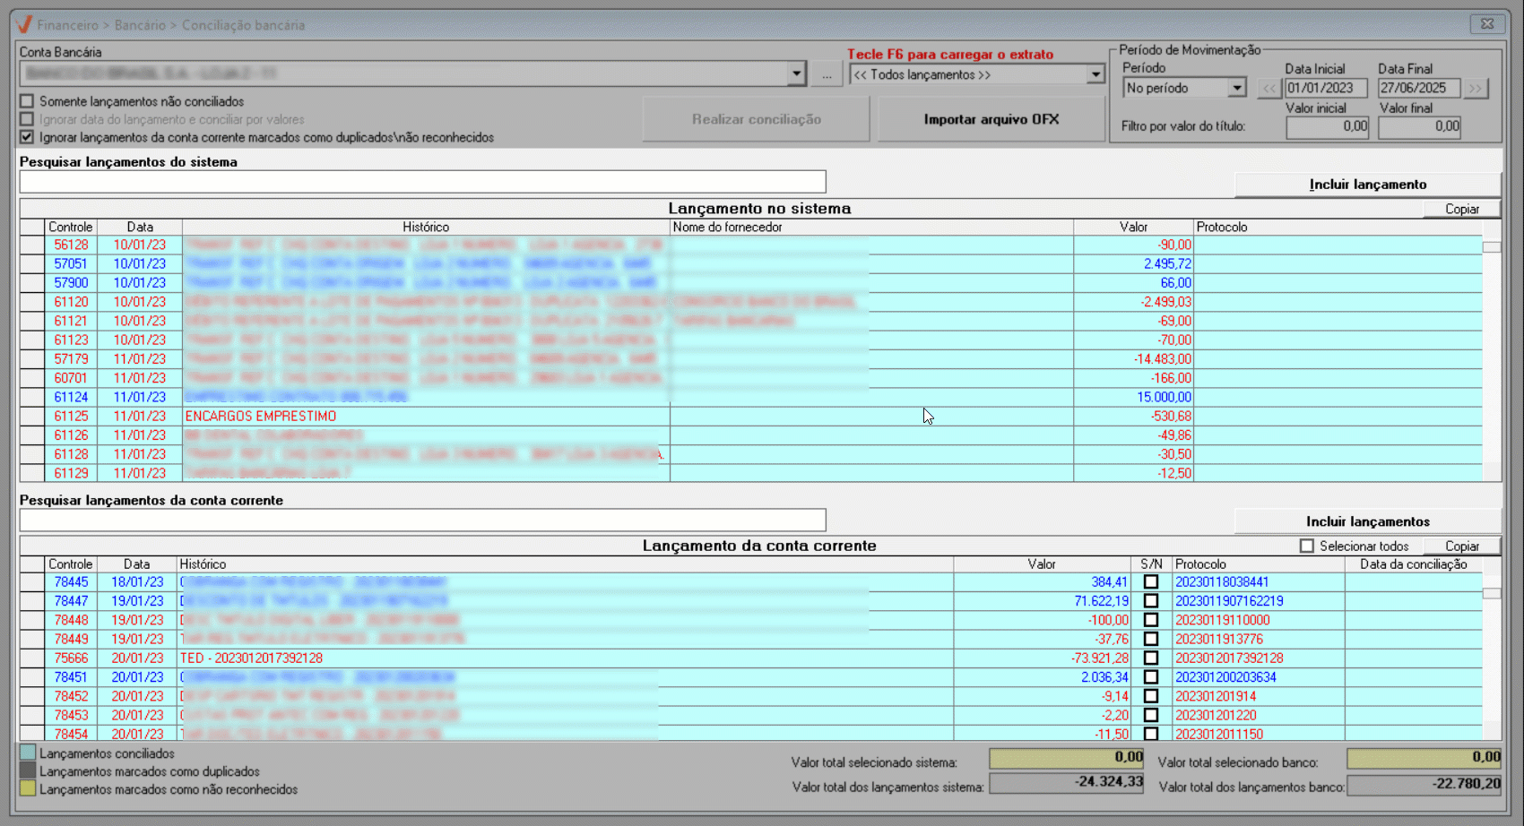Click Realizar conciliação button

[756, 119]
